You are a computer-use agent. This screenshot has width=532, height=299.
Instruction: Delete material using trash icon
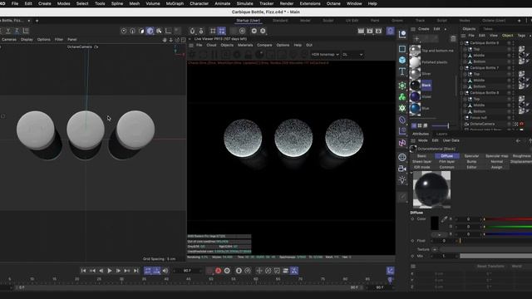pyautogui.click(x=453, y=39)
